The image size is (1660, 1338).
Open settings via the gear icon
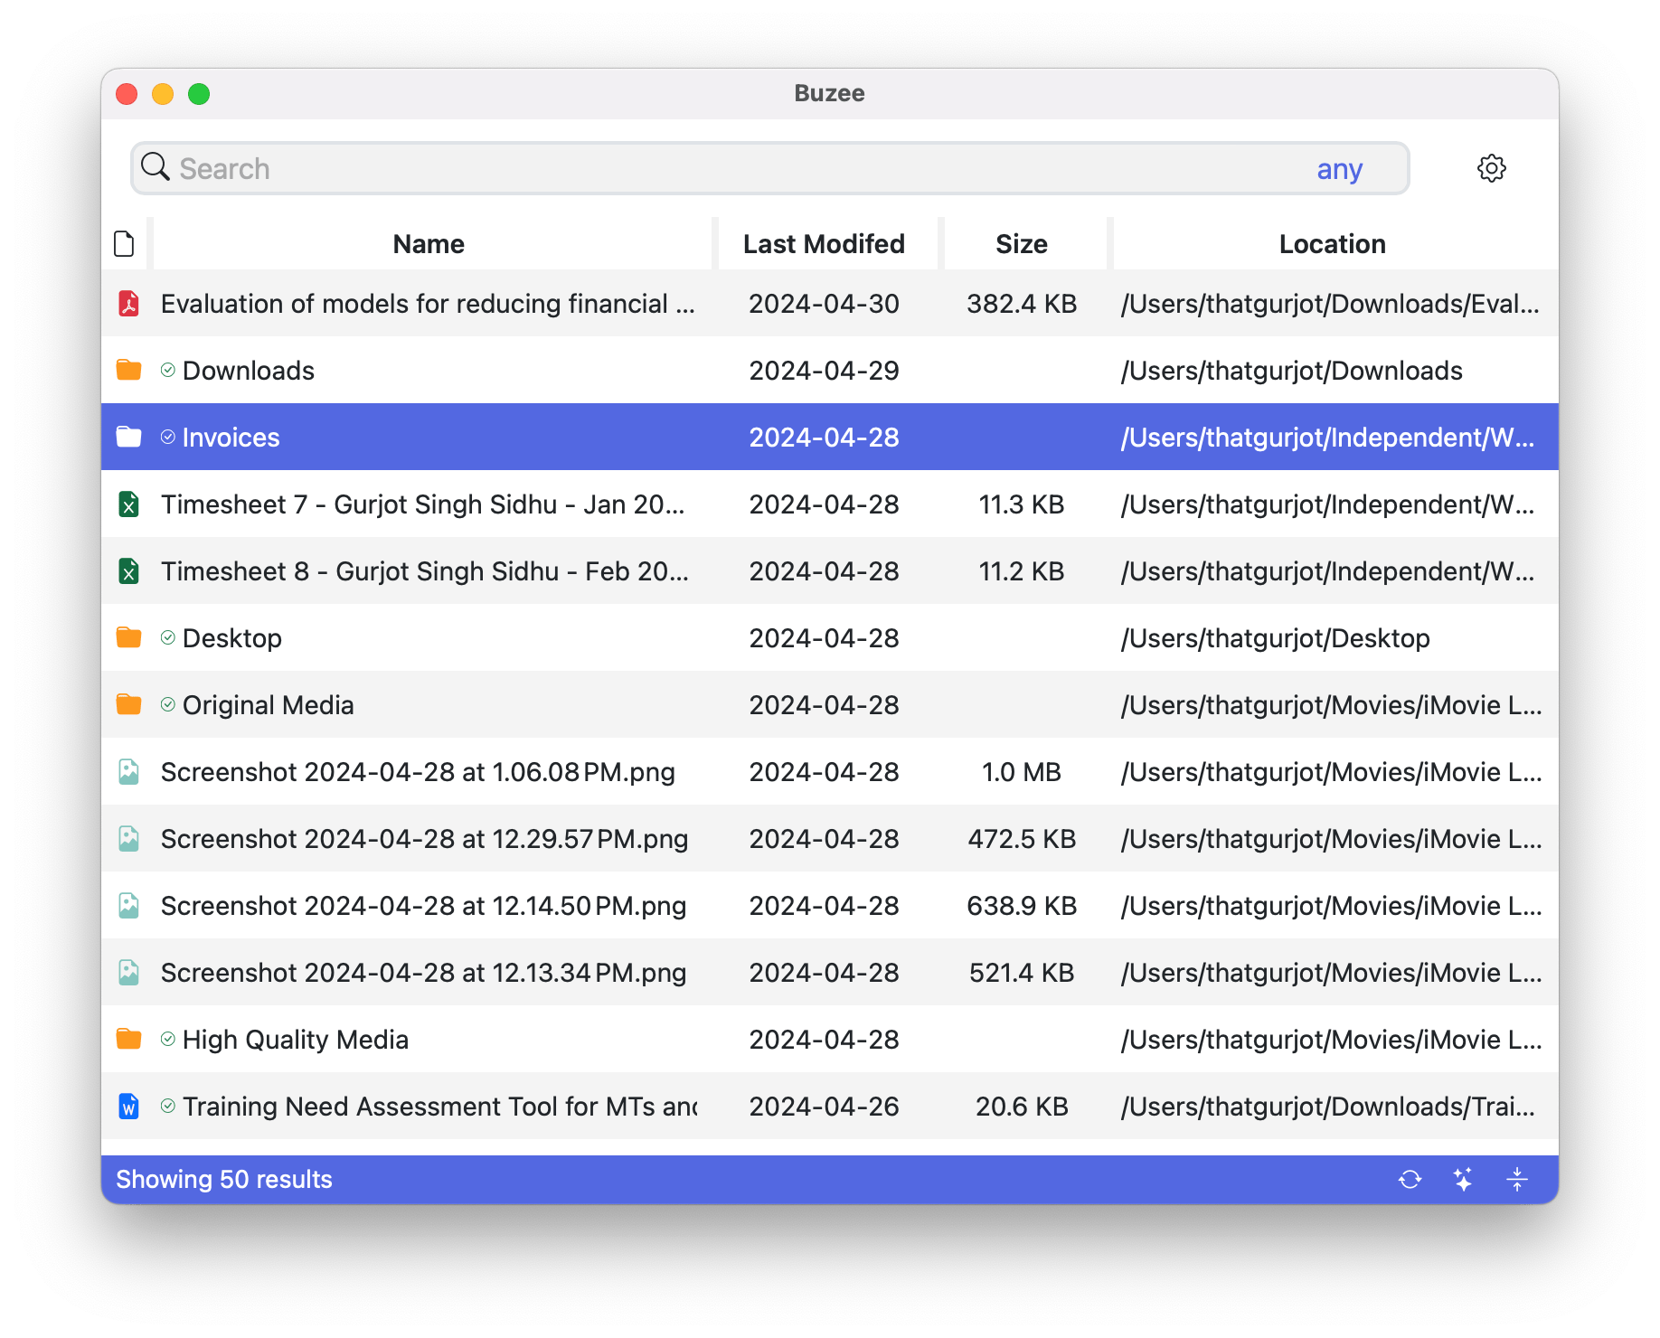click(1491, 168)
